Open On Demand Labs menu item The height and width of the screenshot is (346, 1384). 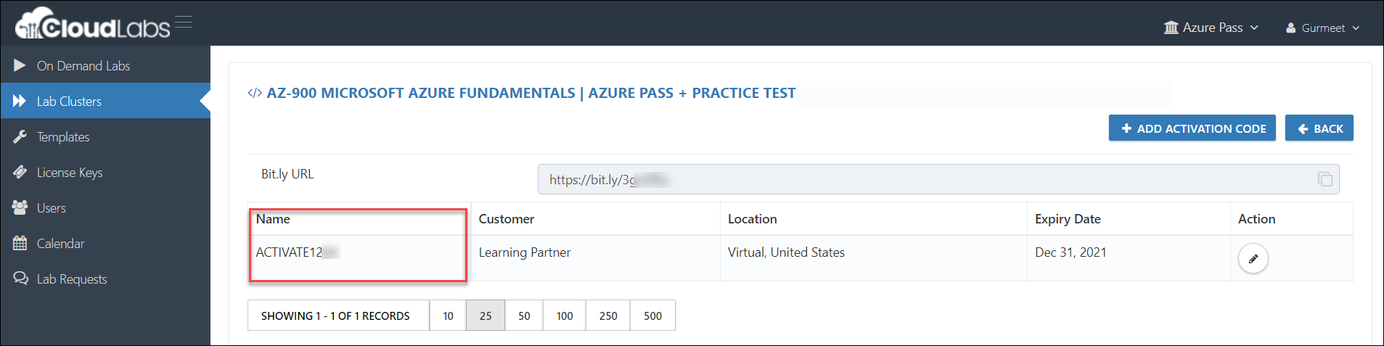coord(105,65)
